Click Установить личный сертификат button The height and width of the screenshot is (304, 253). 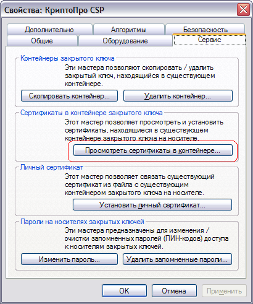click(152, 205)
